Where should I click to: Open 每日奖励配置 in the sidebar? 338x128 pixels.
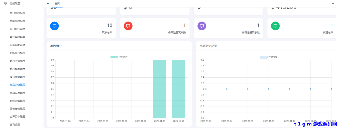[x=17, y=13]
